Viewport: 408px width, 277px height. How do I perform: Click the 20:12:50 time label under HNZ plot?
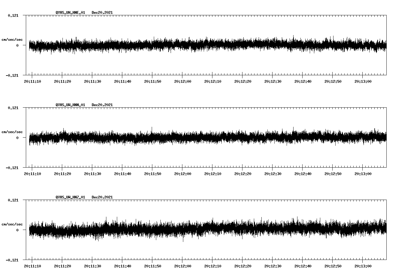click(x=333, y=266)
